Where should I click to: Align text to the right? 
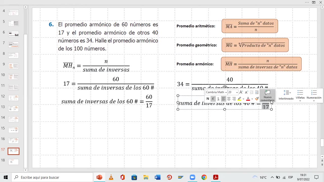(x=234, y=99)
